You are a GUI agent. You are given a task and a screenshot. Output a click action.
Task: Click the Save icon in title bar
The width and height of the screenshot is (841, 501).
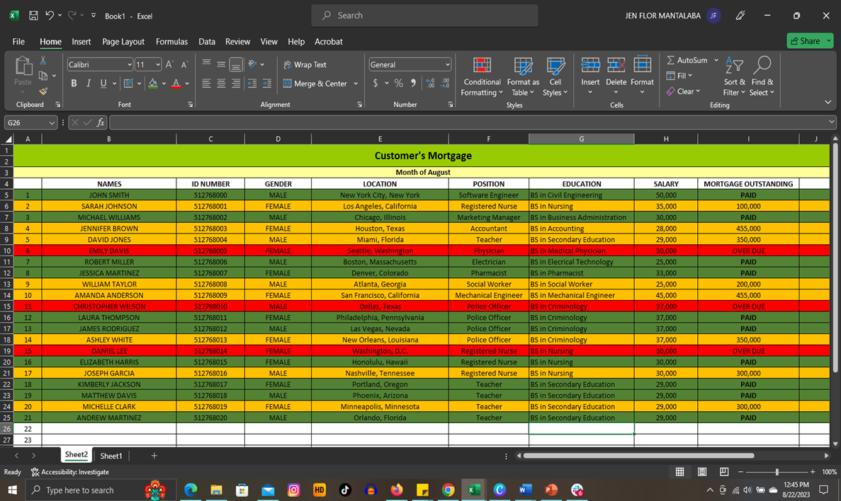coord(33,16)
